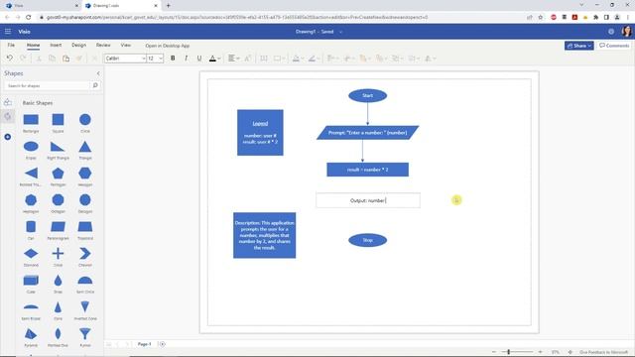Switch to the Insert ribbon tab

[56, 46]
